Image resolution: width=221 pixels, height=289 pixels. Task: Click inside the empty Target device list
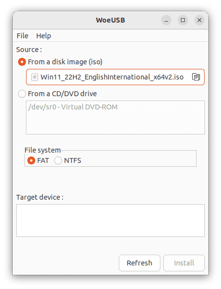click(110, 220)
